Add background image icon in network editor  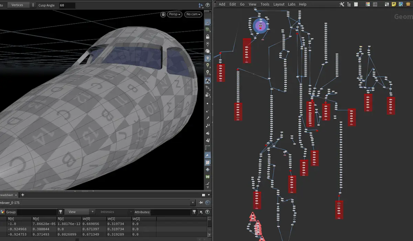coord(401,4)
